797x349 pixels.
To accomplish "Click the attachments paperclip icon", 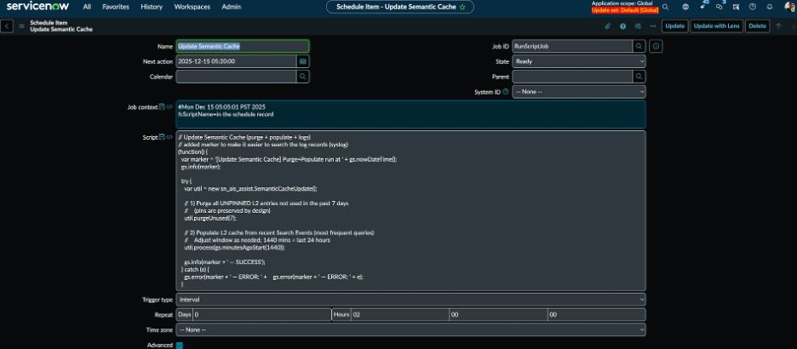I will click(x=607, y=26).
